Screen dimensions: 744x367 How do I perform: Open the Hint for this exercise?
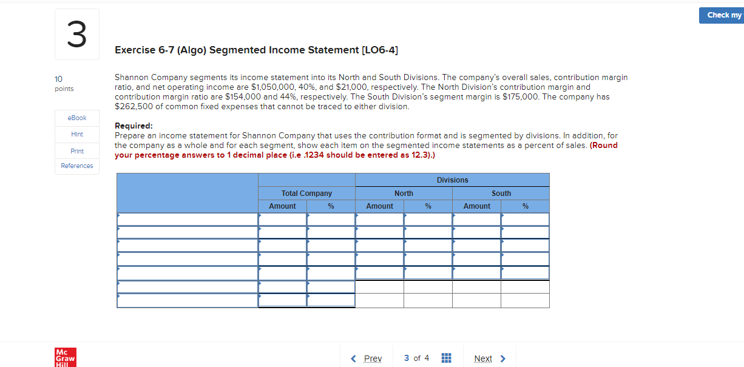click(76, 134)
